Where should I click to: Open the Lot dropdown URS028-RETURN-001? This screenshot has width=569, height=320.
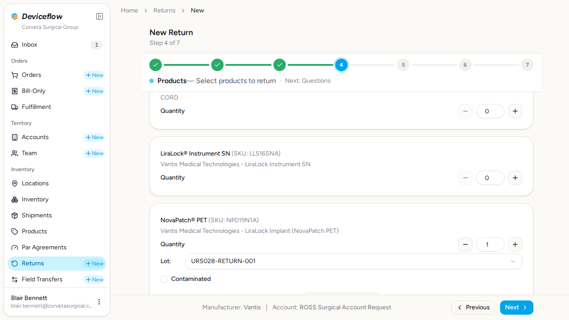pos(354,261)
